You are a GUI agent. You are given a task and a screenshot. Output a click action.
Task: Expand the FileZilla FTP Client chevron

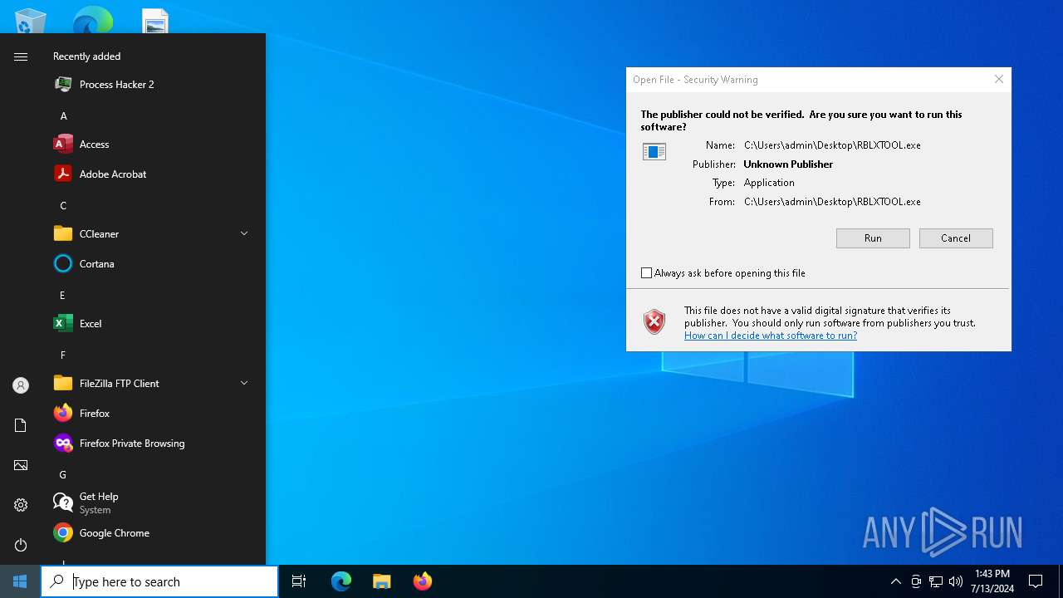click(244, 383)
